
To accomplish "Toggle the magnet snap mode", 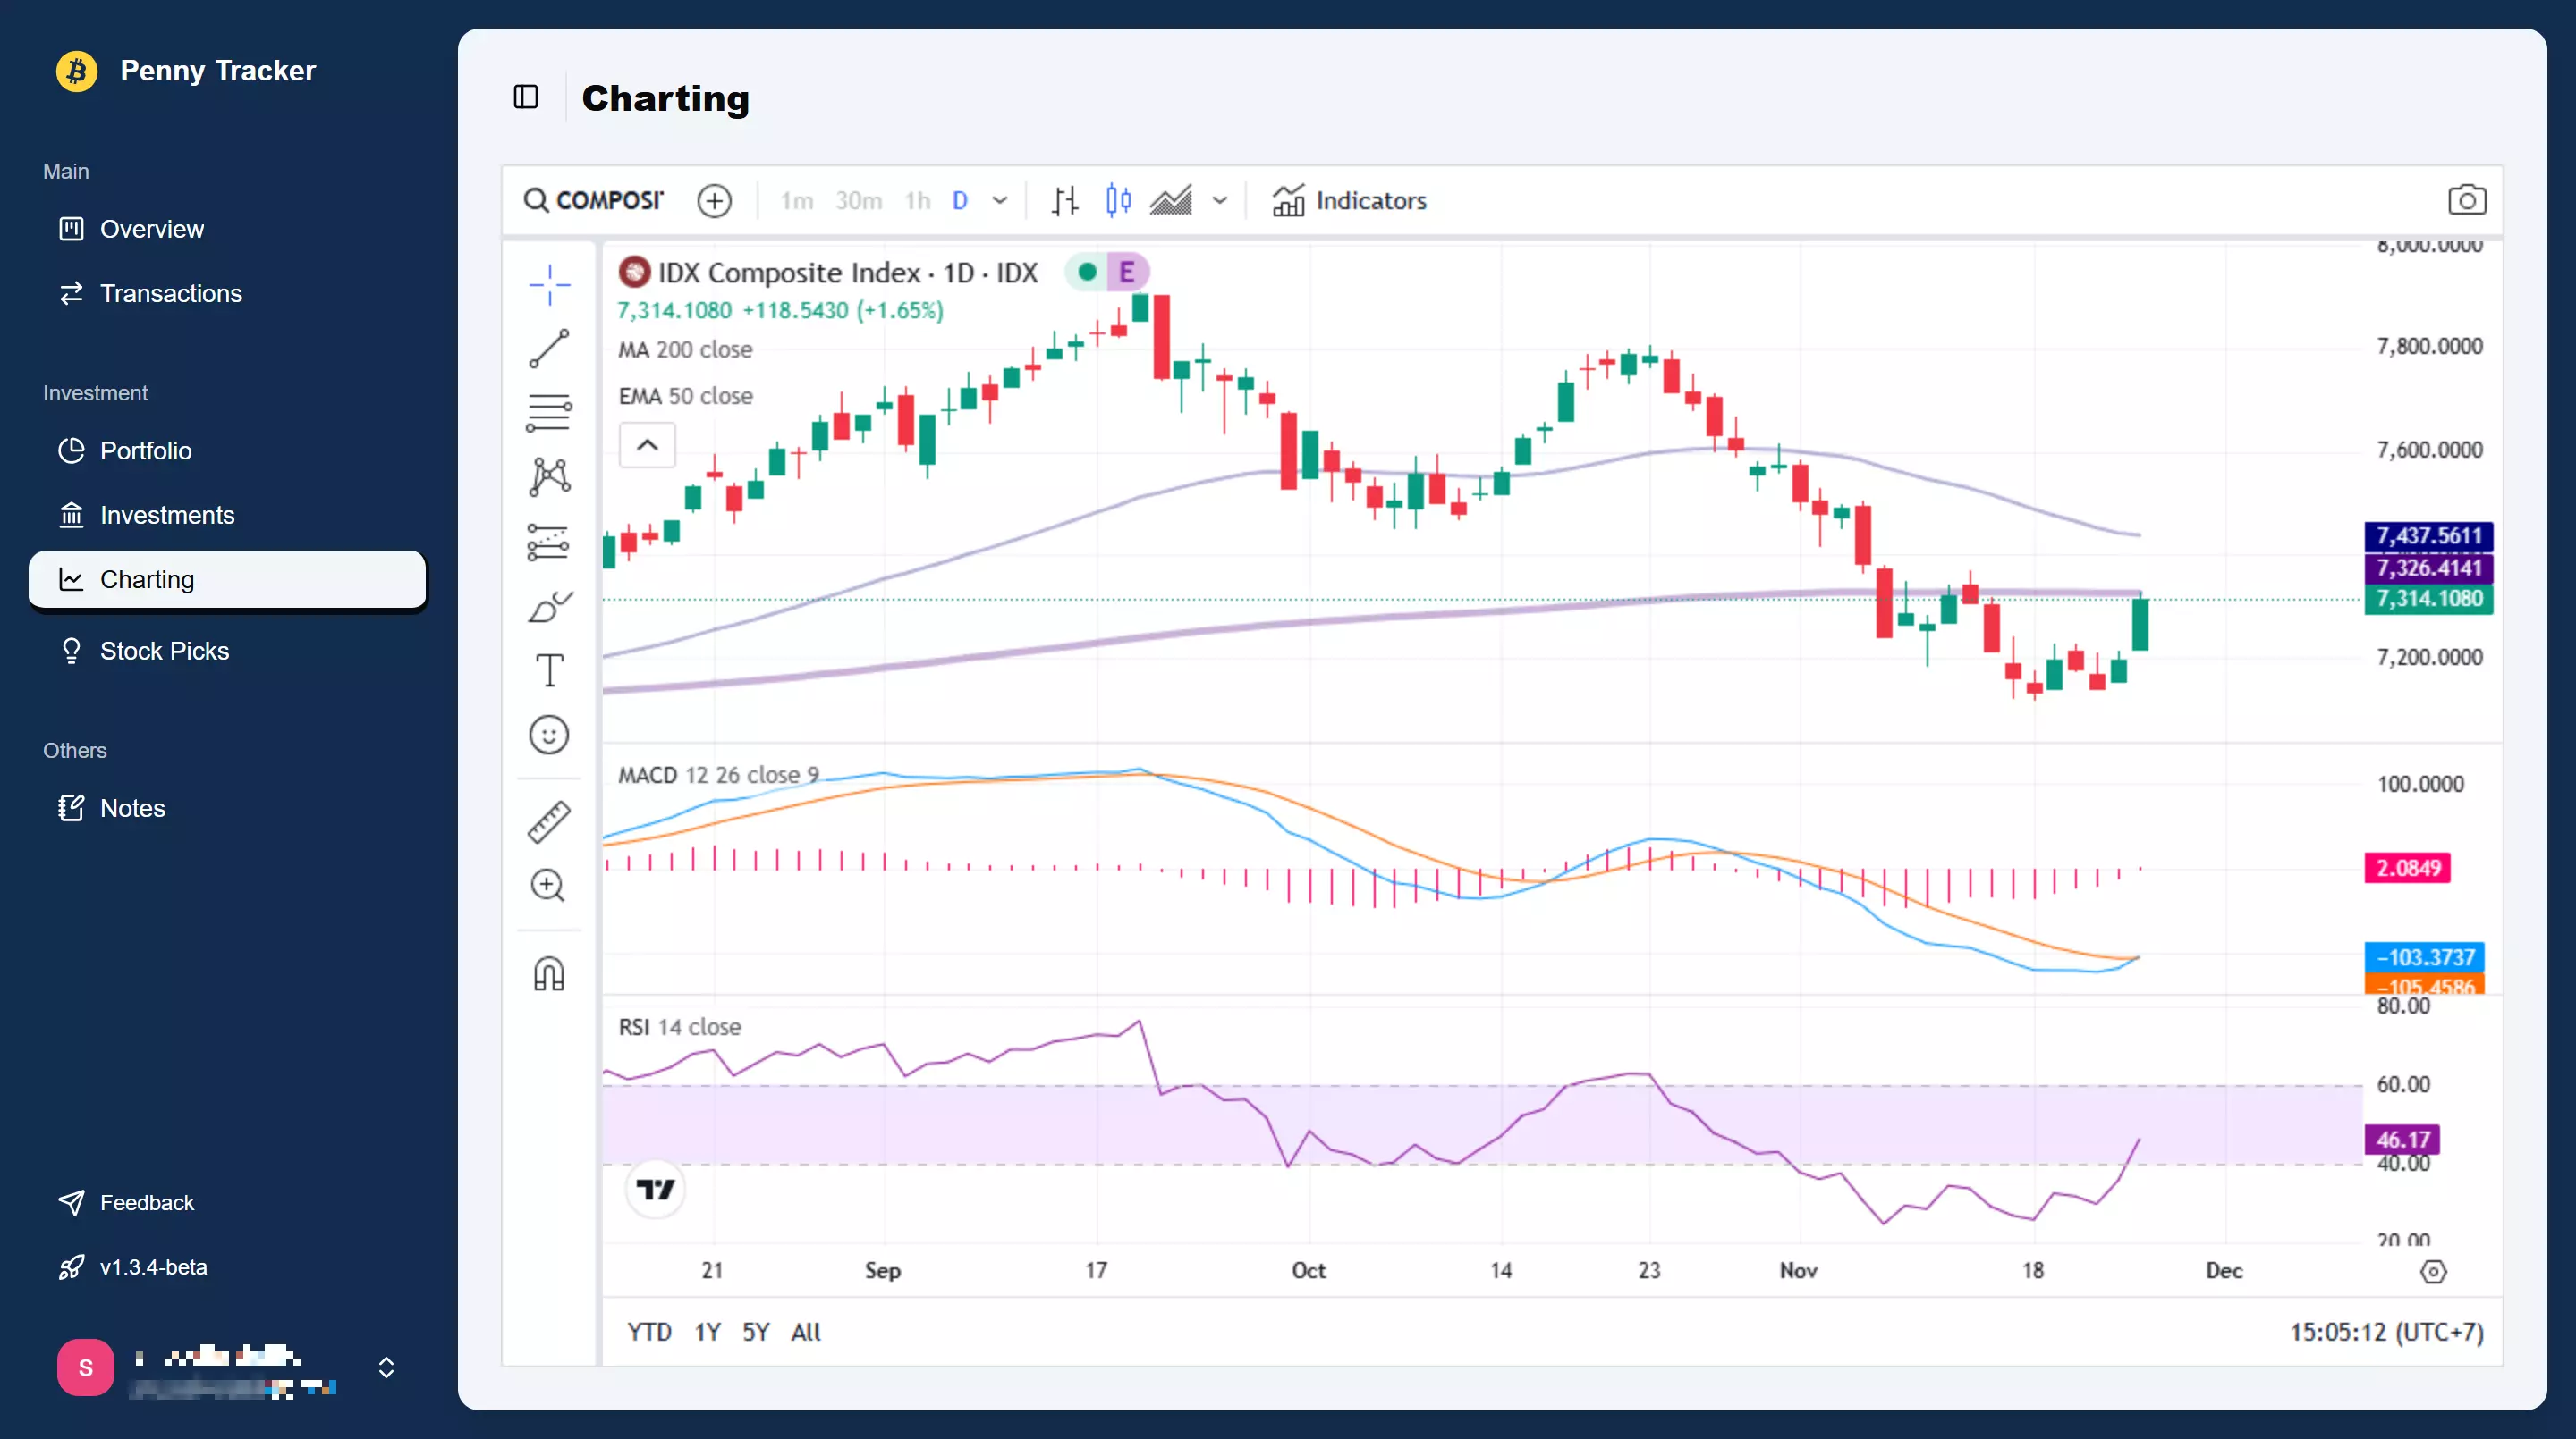I will 549,973.
